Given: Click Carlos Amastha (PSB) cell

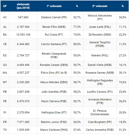Looking at the screenshot, I should [100, 130].
